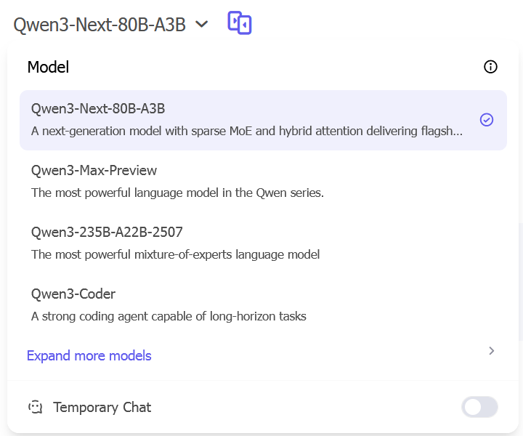Click the Temporary Chat speech bubble icon

point(36,407)
